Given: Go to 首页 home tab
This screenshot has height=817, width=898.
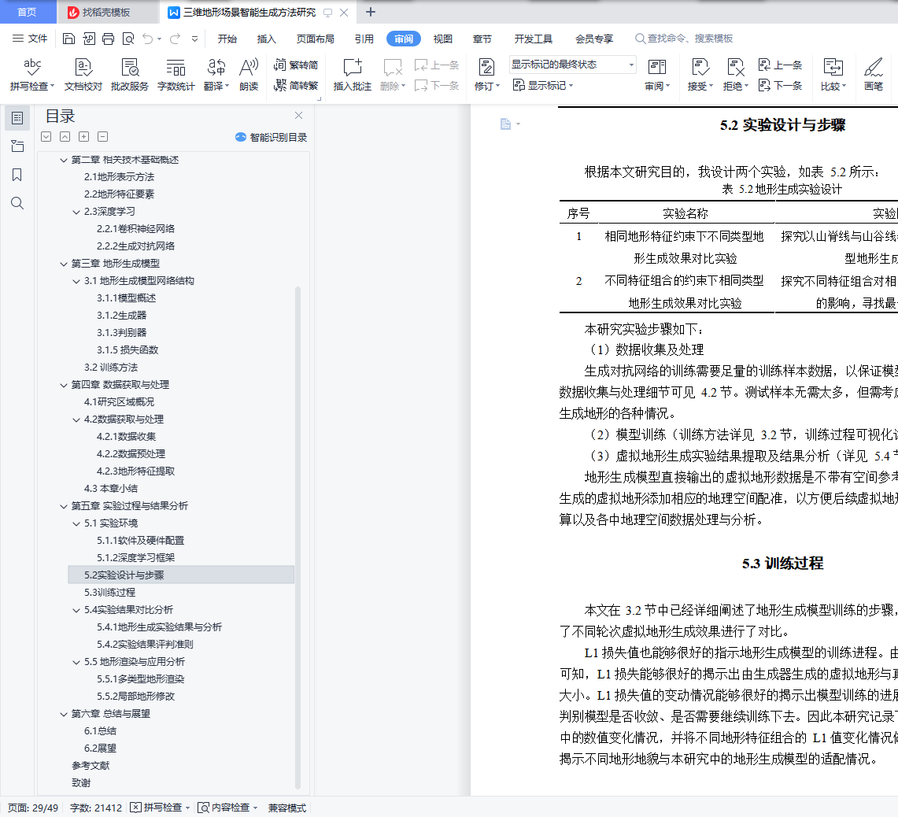Looking at the screenshot, I should click(27, 12).
